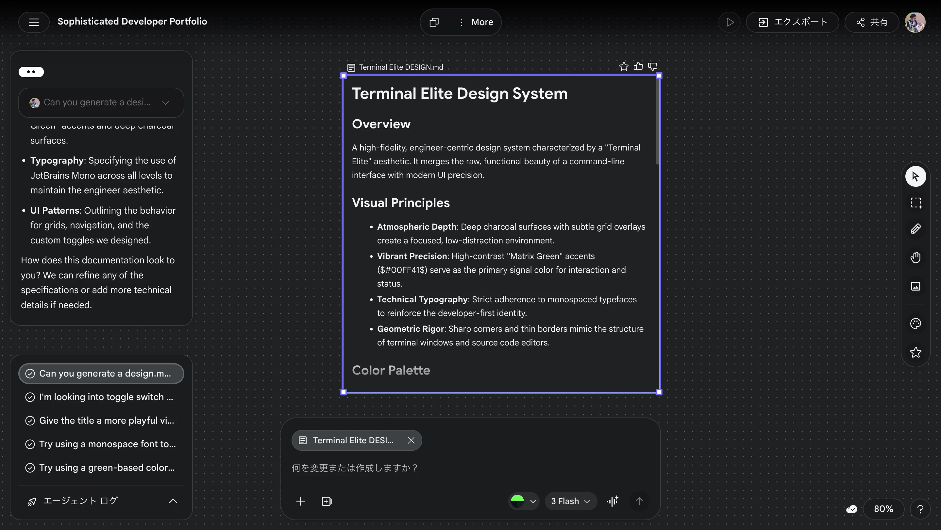Open the More options menu

[476, 22]
